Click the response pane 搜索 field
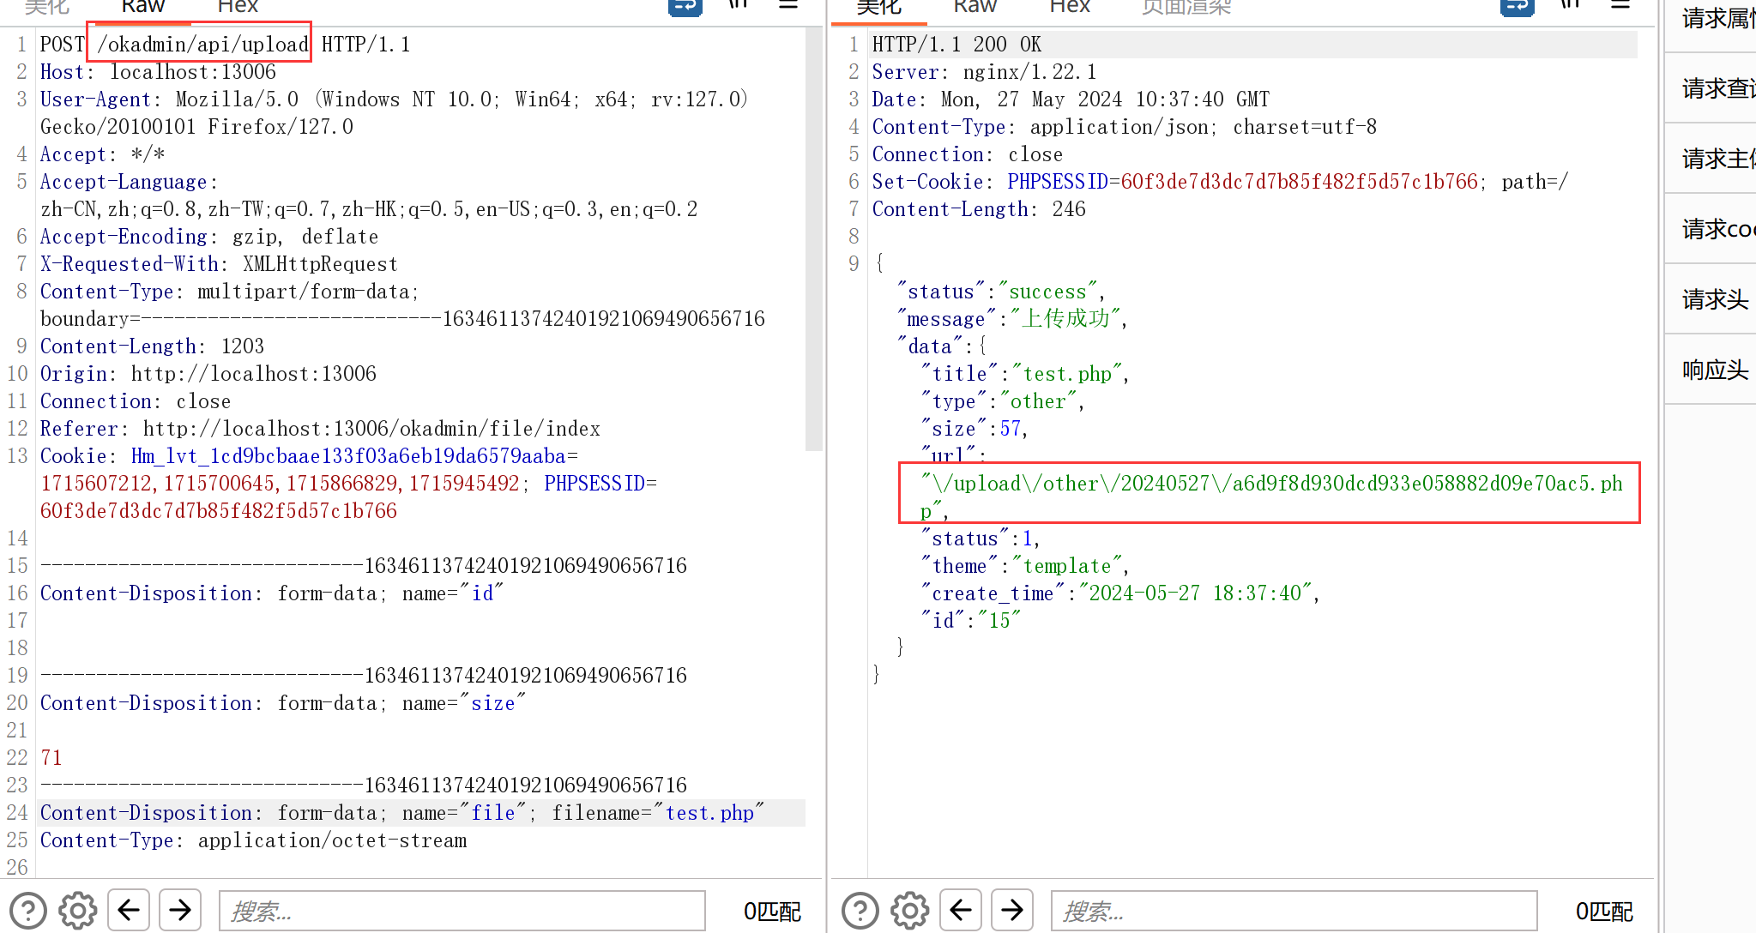The width and height of the screenshot is (1756, 933). point(1294,911)
